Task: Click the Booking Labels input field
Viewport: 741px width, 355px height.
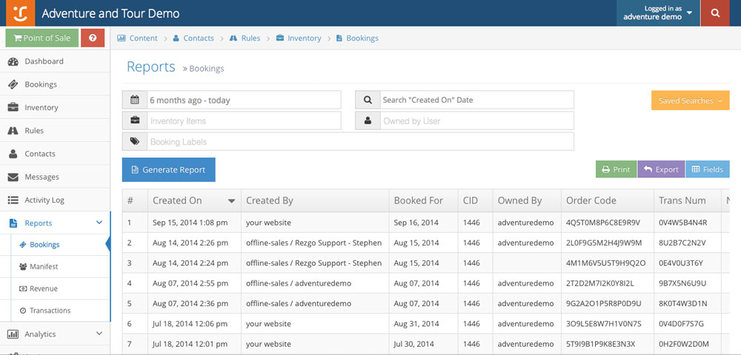Action: pos(360,141)
